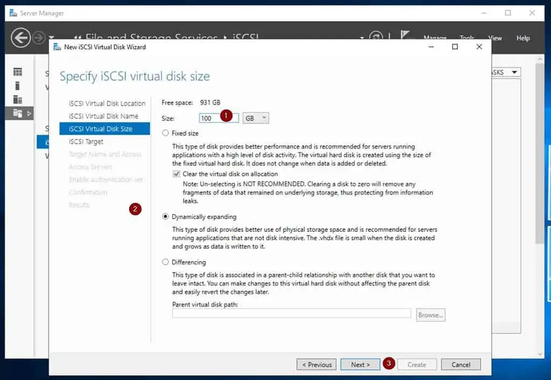Click the Server Manager back arrow button

[20, 37]
